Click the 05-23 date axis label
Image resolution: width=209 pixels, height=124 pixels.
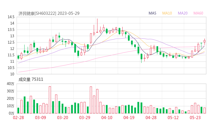(195, 118)
